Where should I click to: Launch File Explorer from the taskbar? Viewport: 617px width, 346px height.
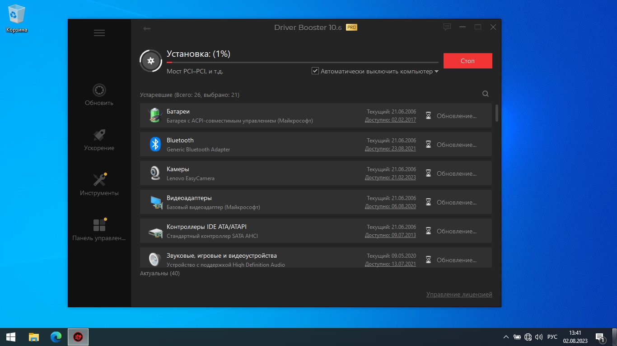pyautogui.click(x=34, y=337)
